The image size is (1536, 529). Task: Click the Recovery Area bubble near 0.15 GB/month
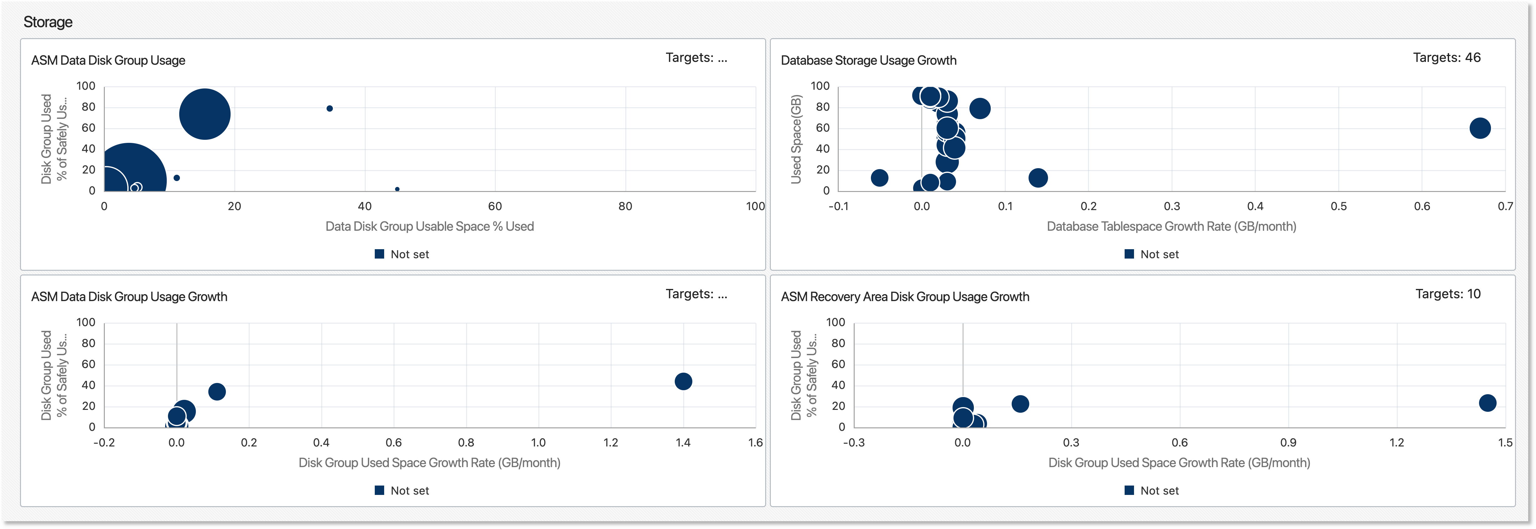click(1020, 404)
